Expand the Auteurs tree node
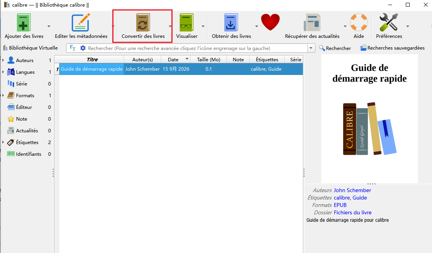The width and height of the screenshot is (432, 253). [x=3, y=60]
